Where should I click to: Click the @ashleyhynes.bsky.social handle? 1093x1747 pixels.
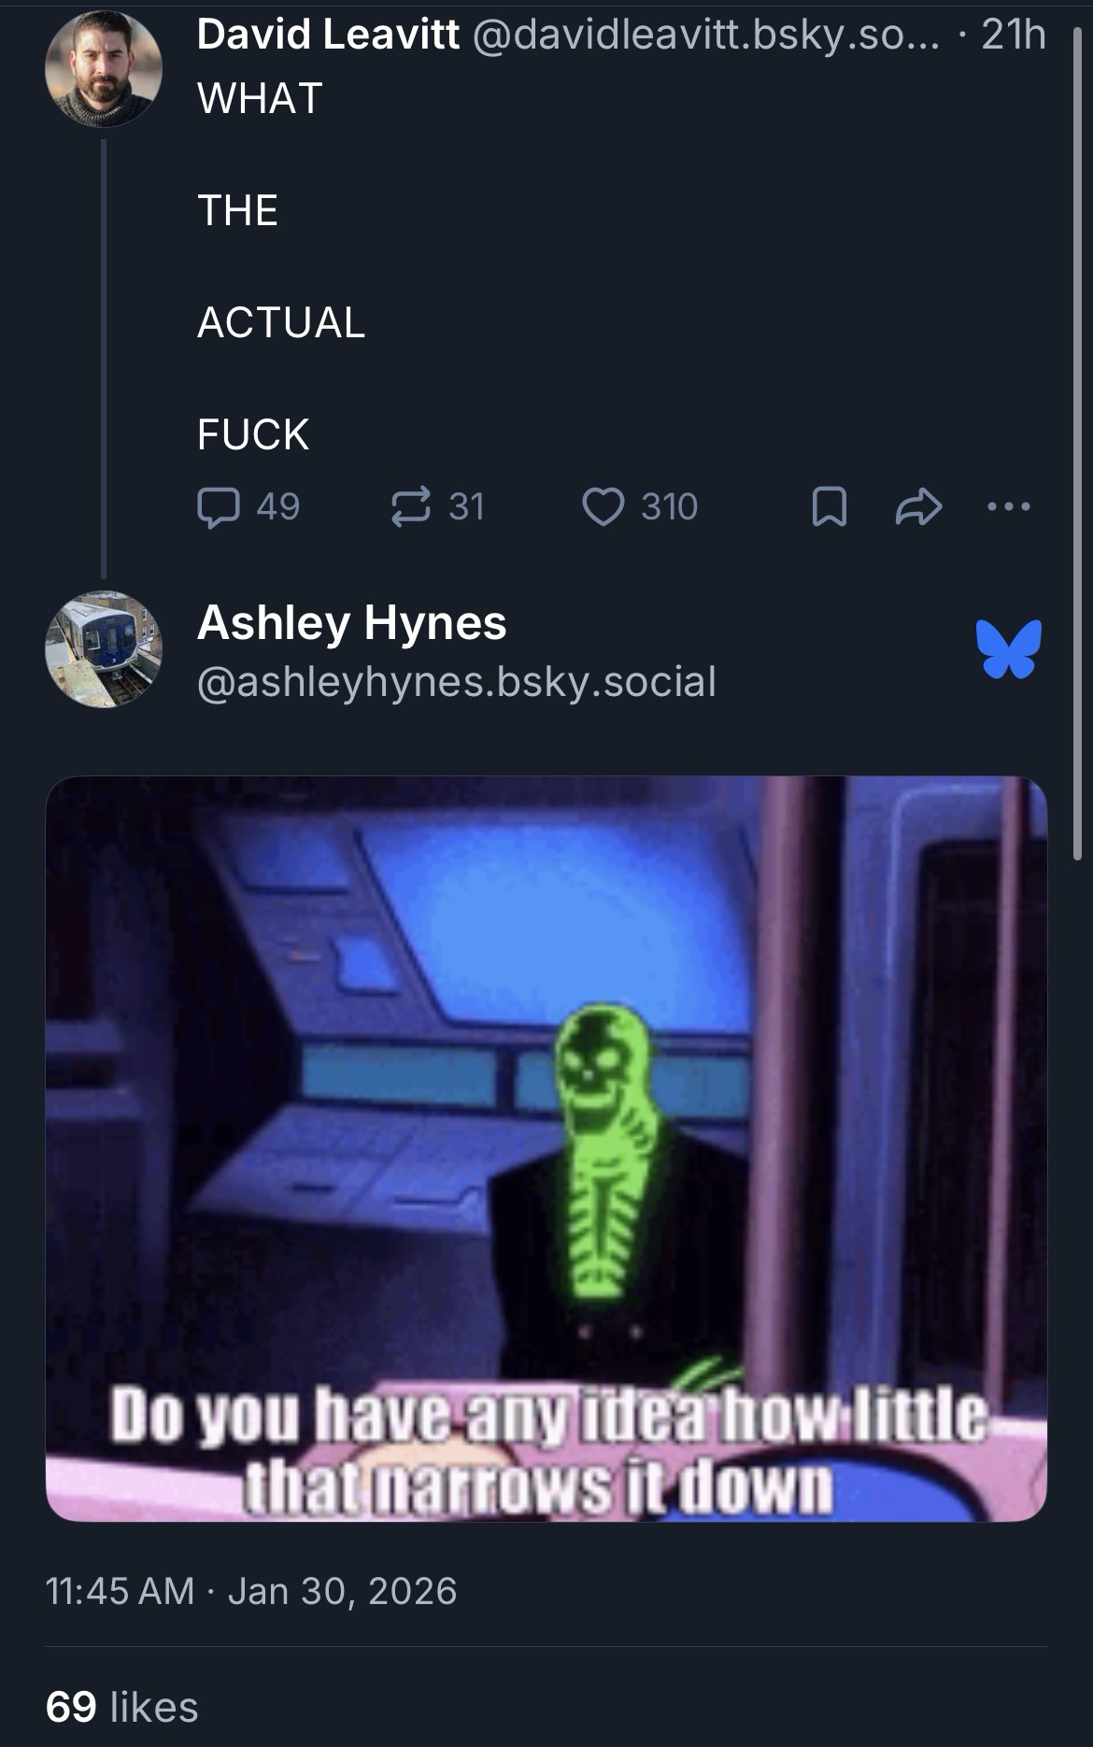point(457,681)
